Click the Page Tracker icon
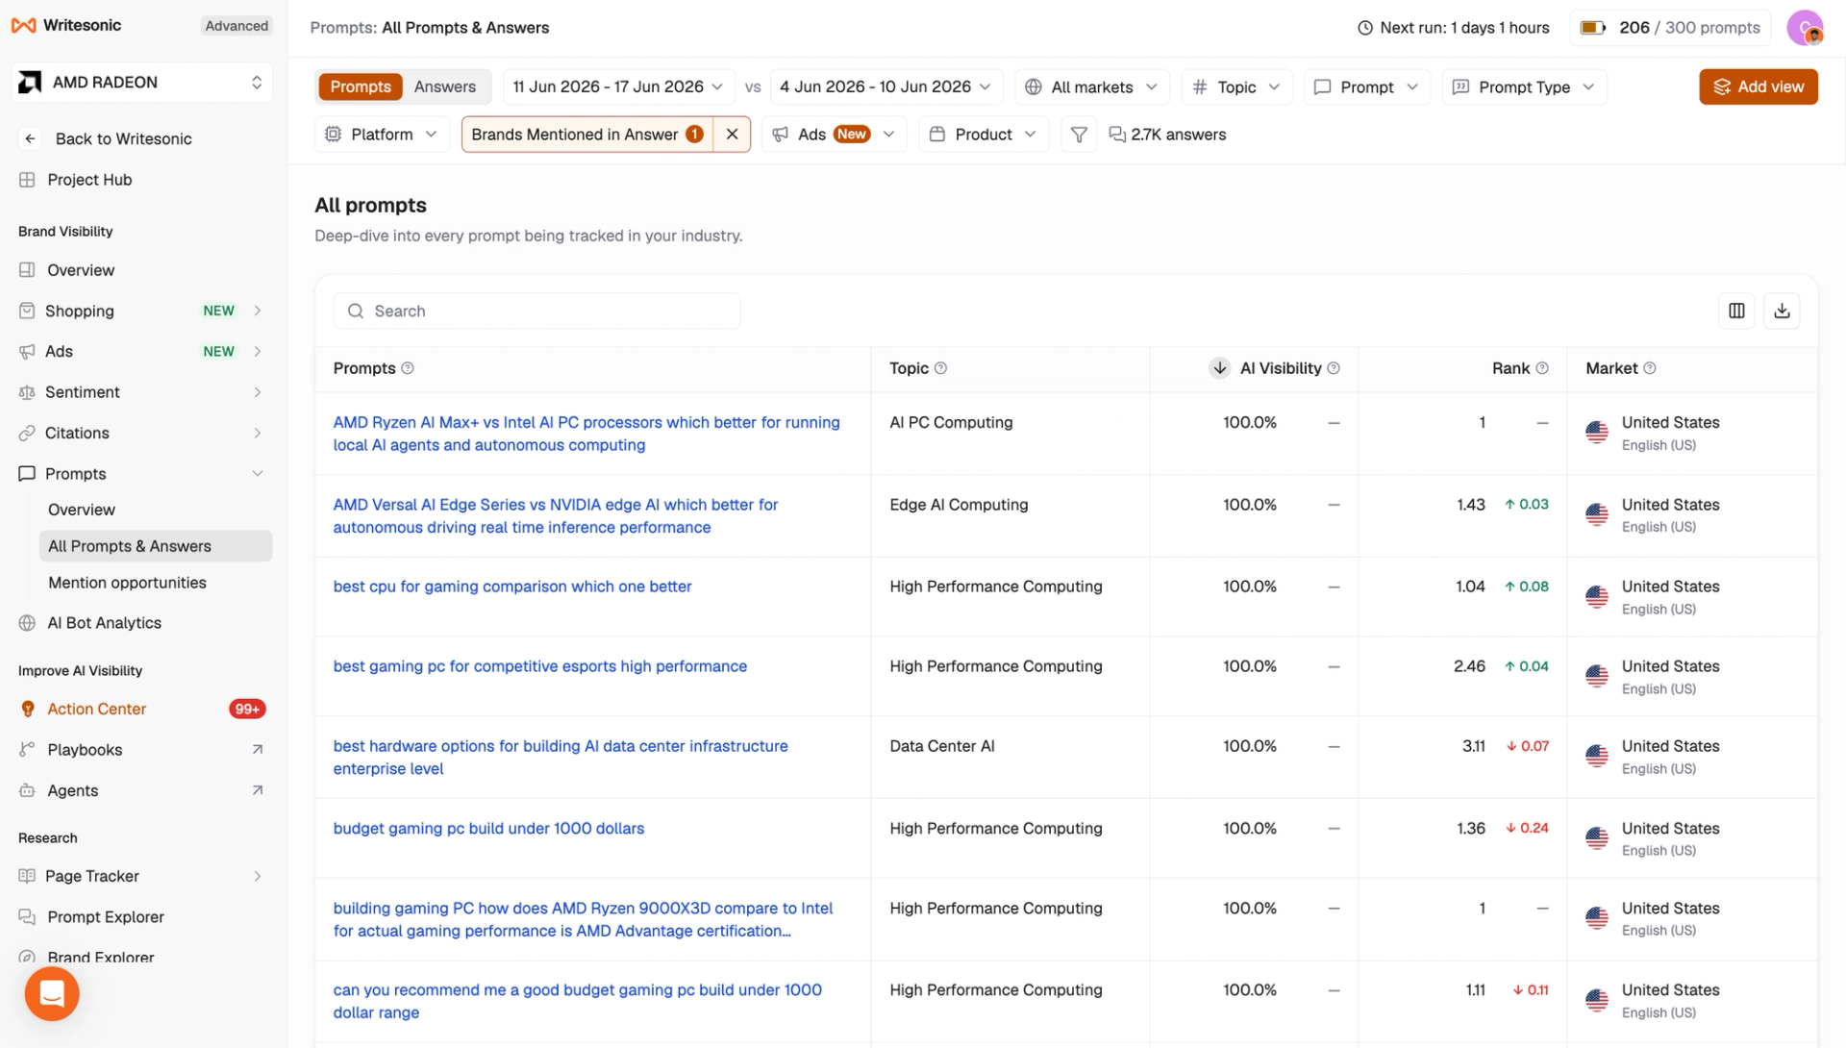Viewport: 1846px width, 1048px height. pos(27,876)
